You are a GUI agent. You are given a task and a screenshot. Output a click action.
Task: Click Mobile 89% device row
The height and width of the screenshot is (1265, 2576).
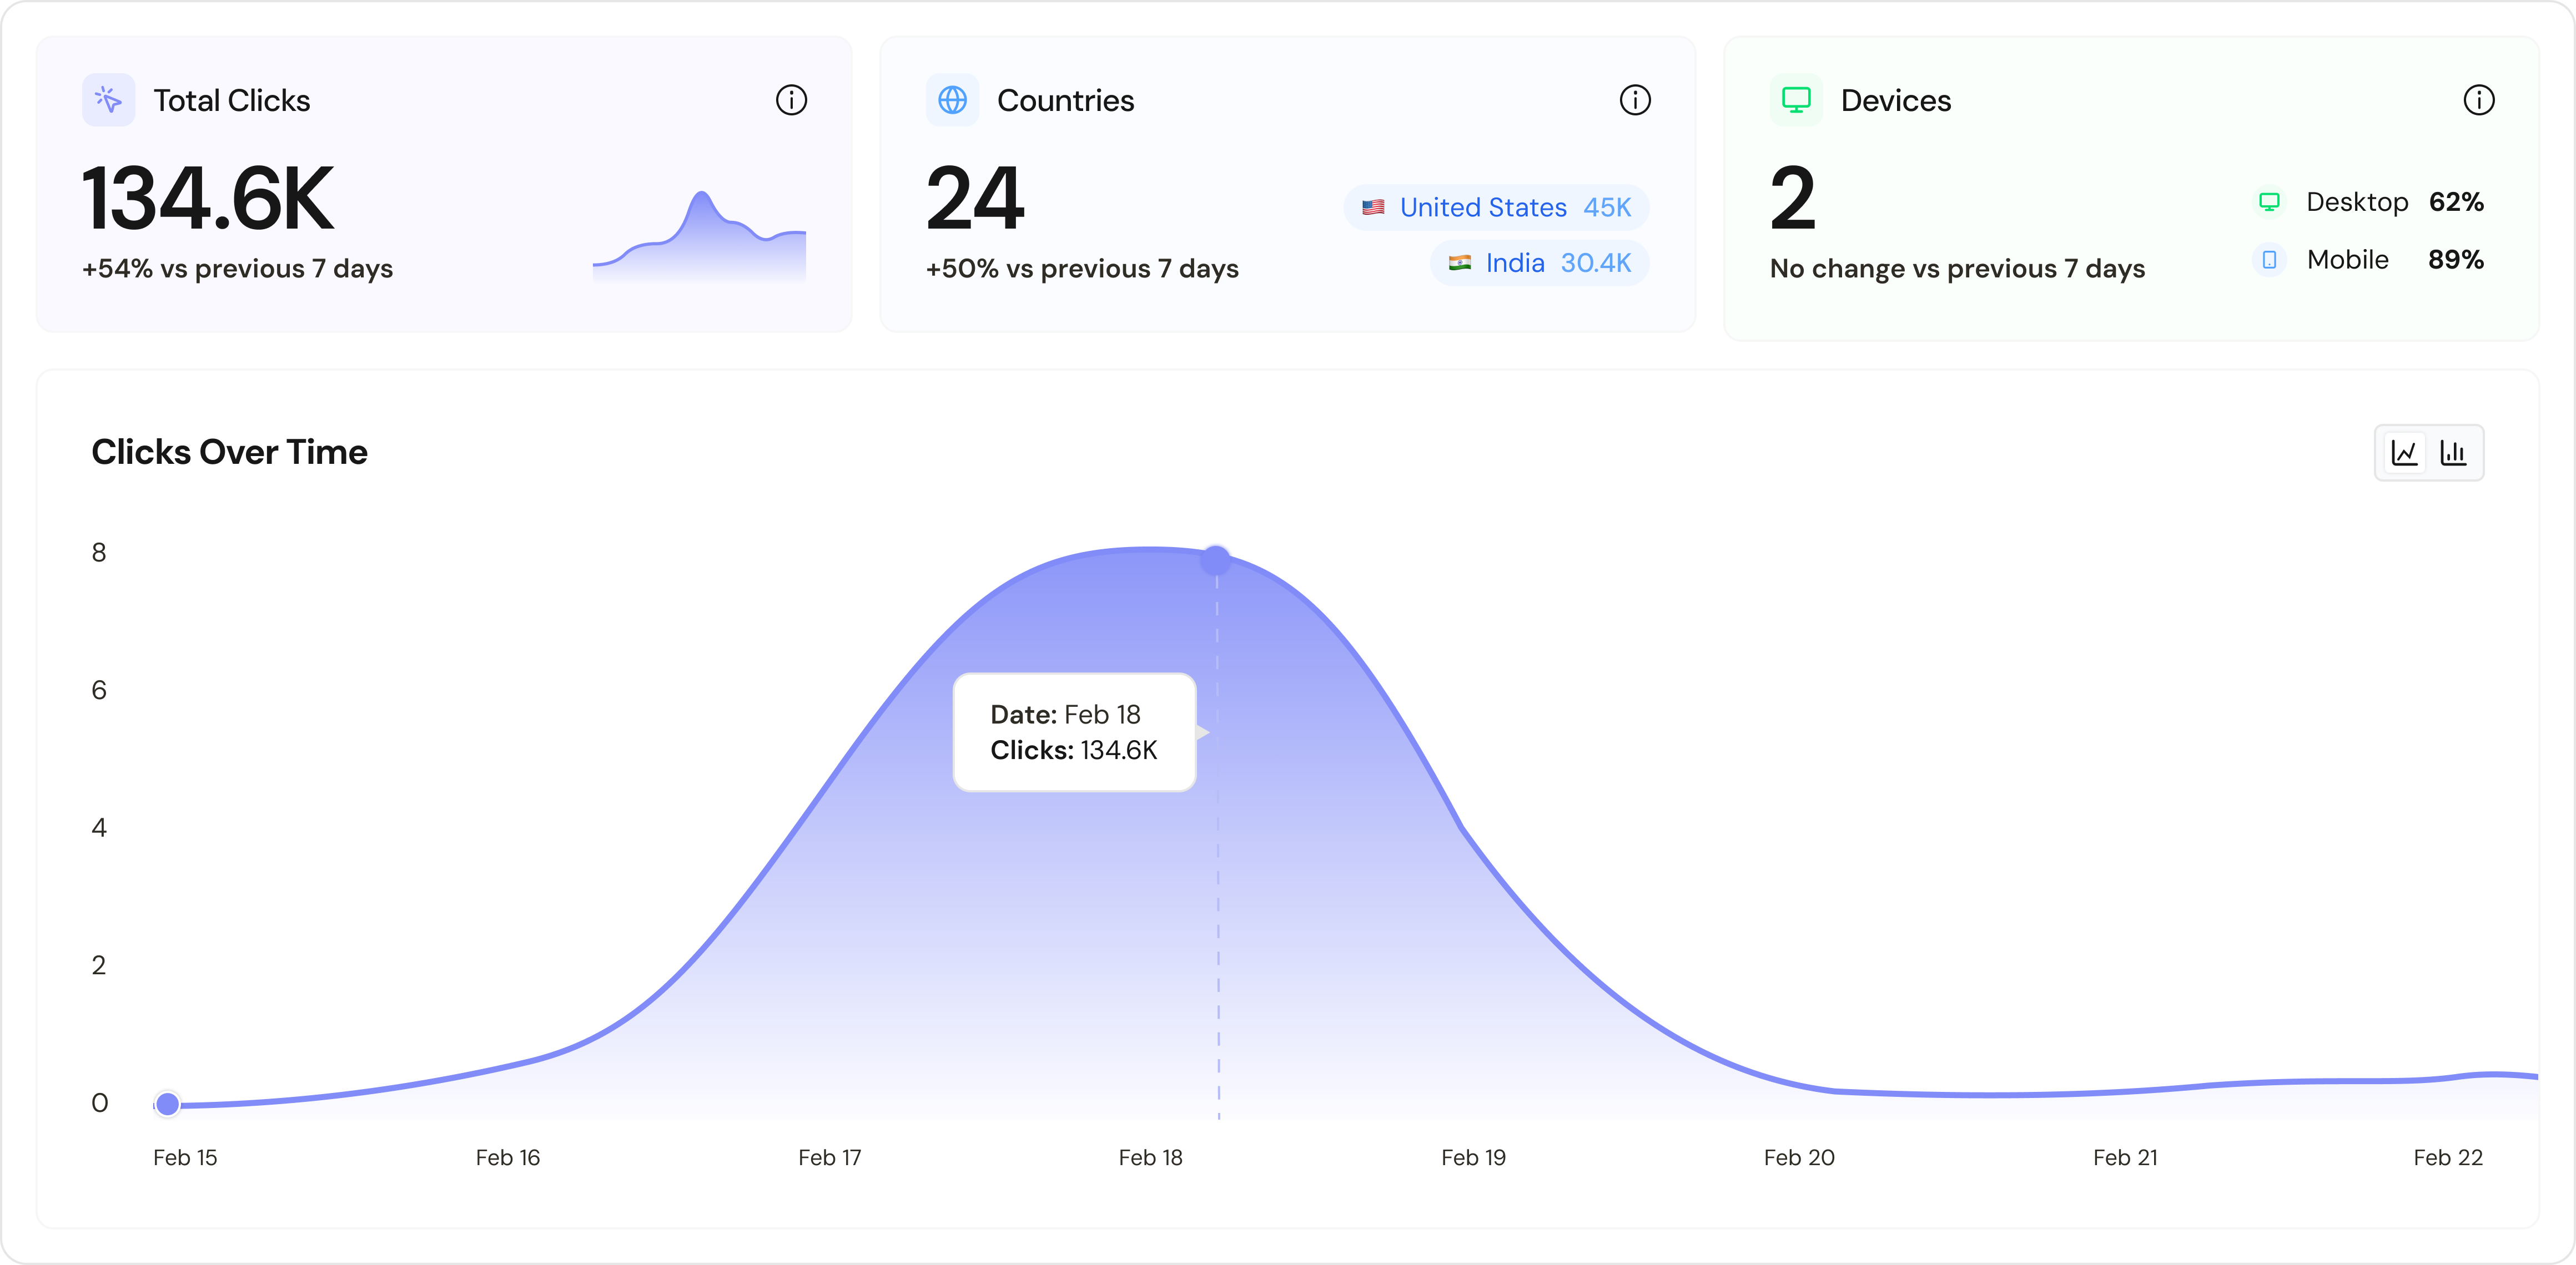point(2369,260)
